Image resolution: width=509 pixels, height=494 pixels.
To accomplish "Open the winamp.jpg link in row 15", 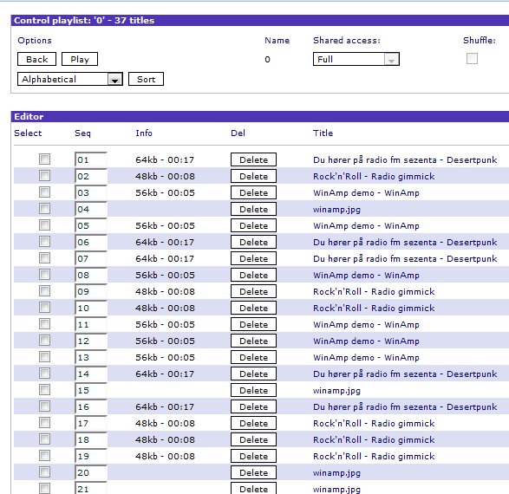I will (x=336, y=391).
